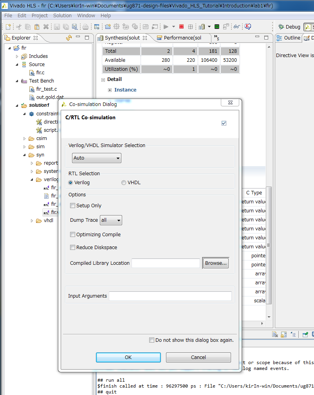Click the Browse... button
The height and width of the screenshot is (395, 314).
[x=216, y=263]
